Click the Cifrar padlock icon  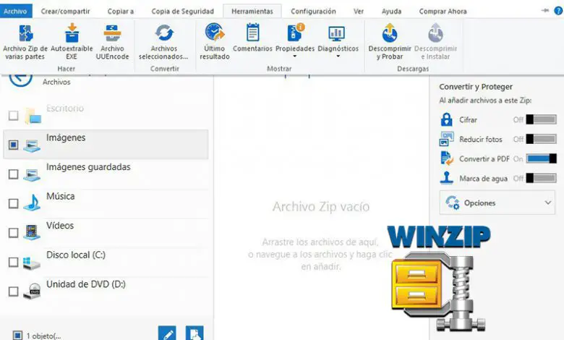tap(446, 119)
